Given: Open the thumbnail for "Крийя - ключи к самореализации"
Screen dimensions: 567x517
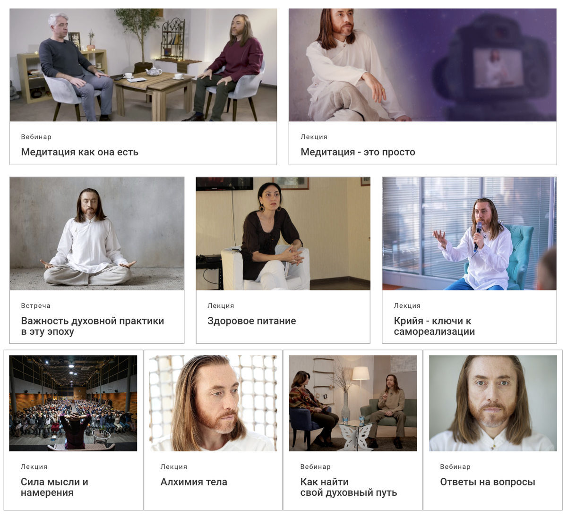Looking at the screenshot, I should 469,234.
